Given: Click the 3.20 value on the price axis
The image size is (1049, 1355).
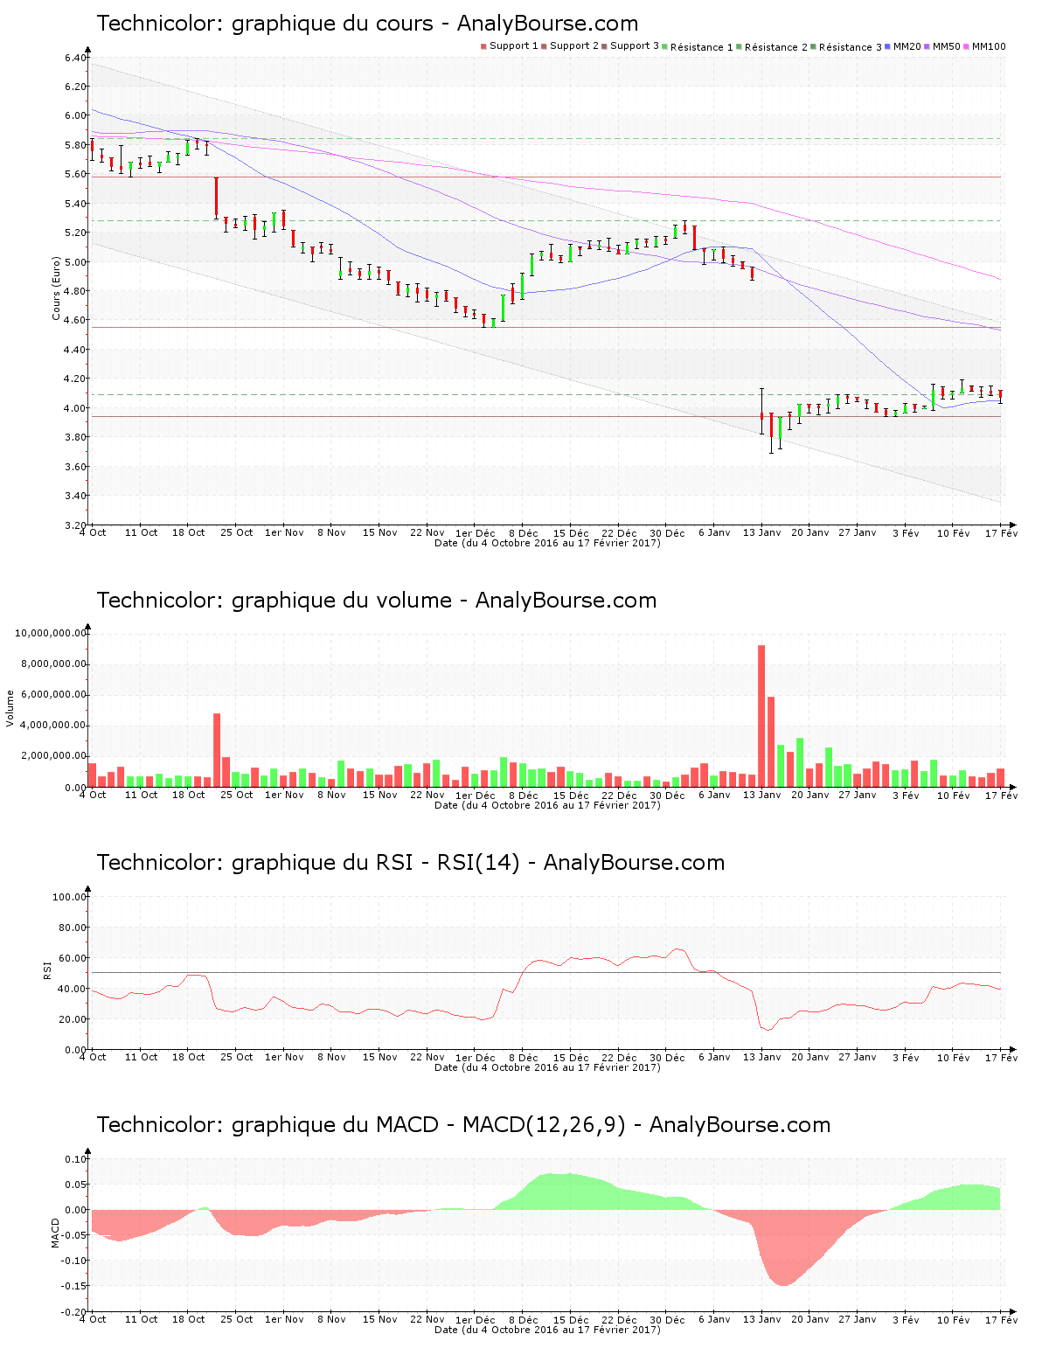Looking at the screenshot, I should pyautogui.click(x=75, y=525).
